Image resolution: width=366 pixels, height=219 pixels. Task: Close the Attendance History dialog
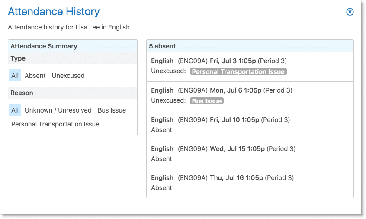[350, 12]
